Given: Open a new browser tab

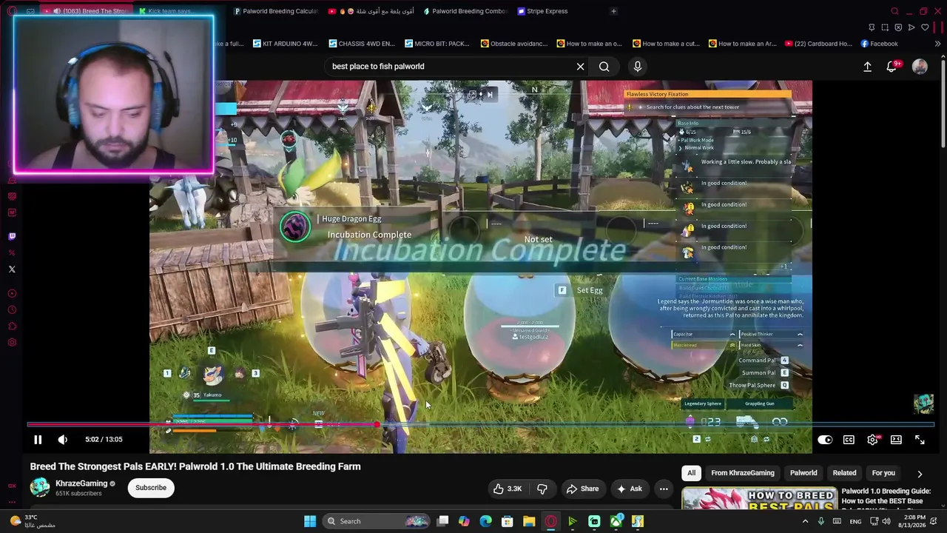Looking at the screenshot, I should coord(613,11).
